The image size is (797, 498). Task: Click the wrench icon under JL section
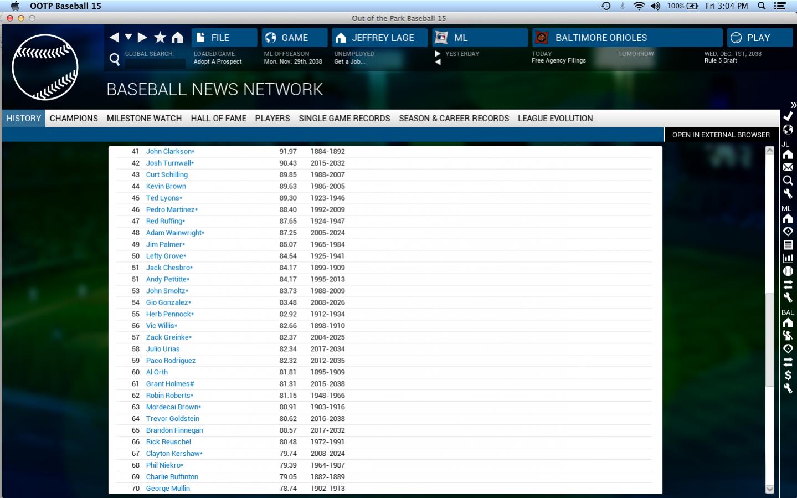click(x=788, y=194)
